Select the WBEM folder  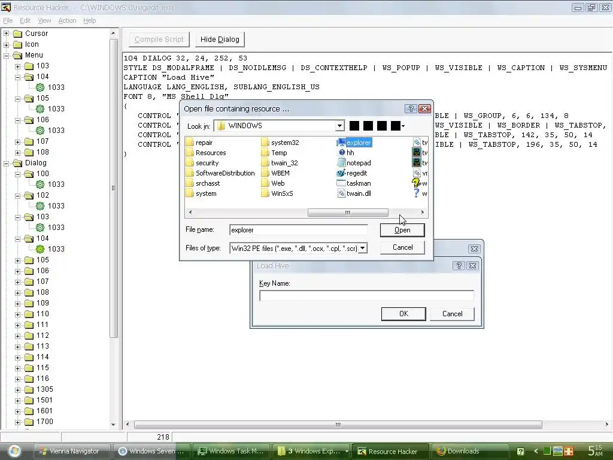(275, 173)
